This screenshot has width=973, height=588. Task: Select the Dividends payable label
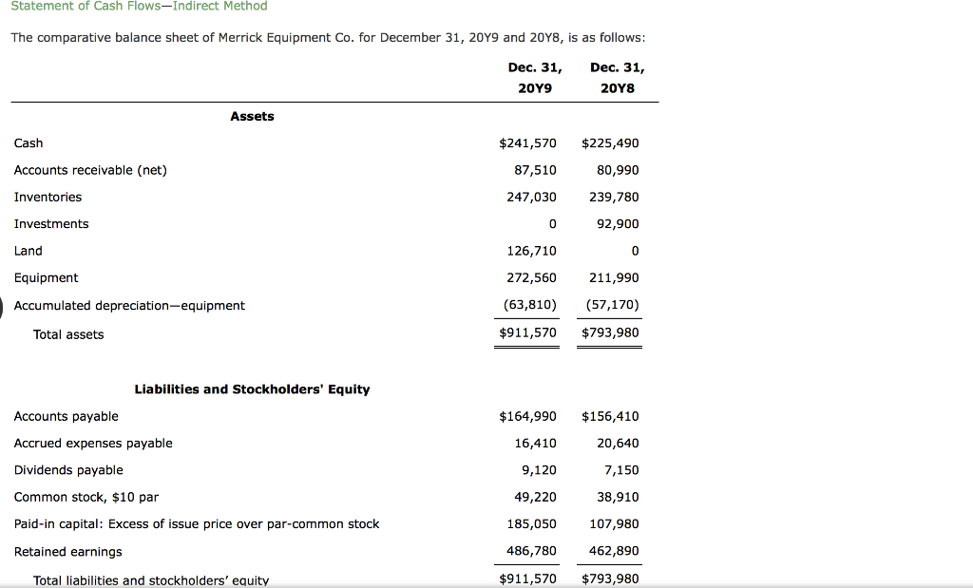68,470
